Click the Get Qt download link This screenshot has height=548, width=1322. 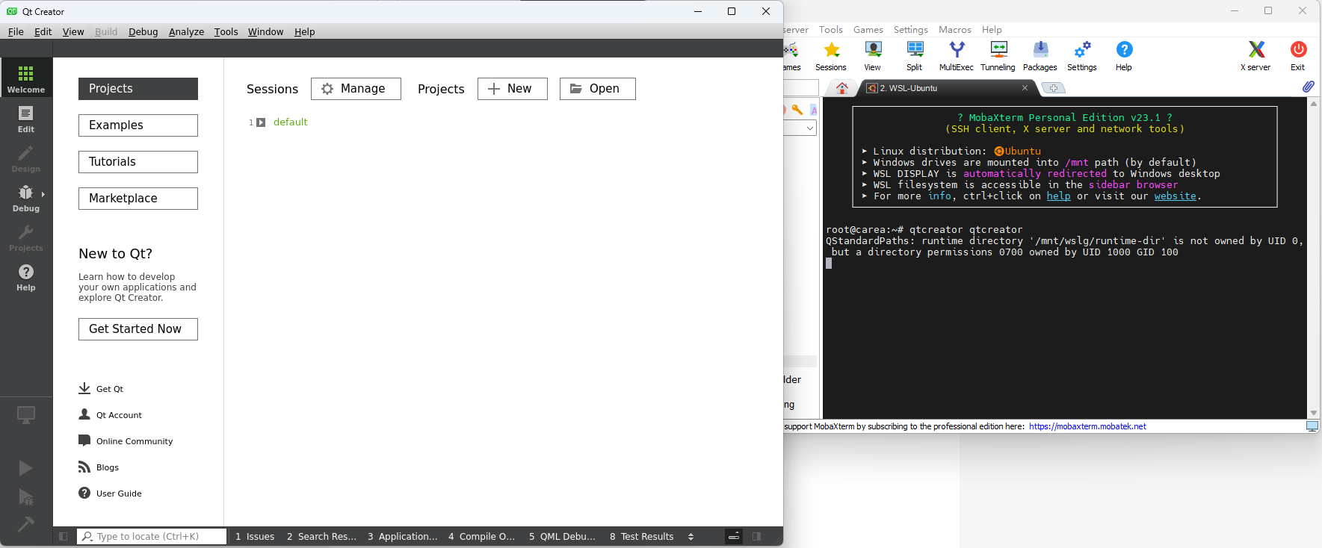[101, 389]
